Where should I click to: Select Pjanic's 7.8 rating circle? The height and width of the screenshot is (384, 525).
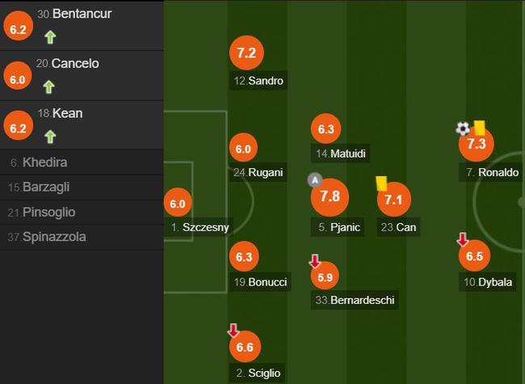tap(330, 196)
